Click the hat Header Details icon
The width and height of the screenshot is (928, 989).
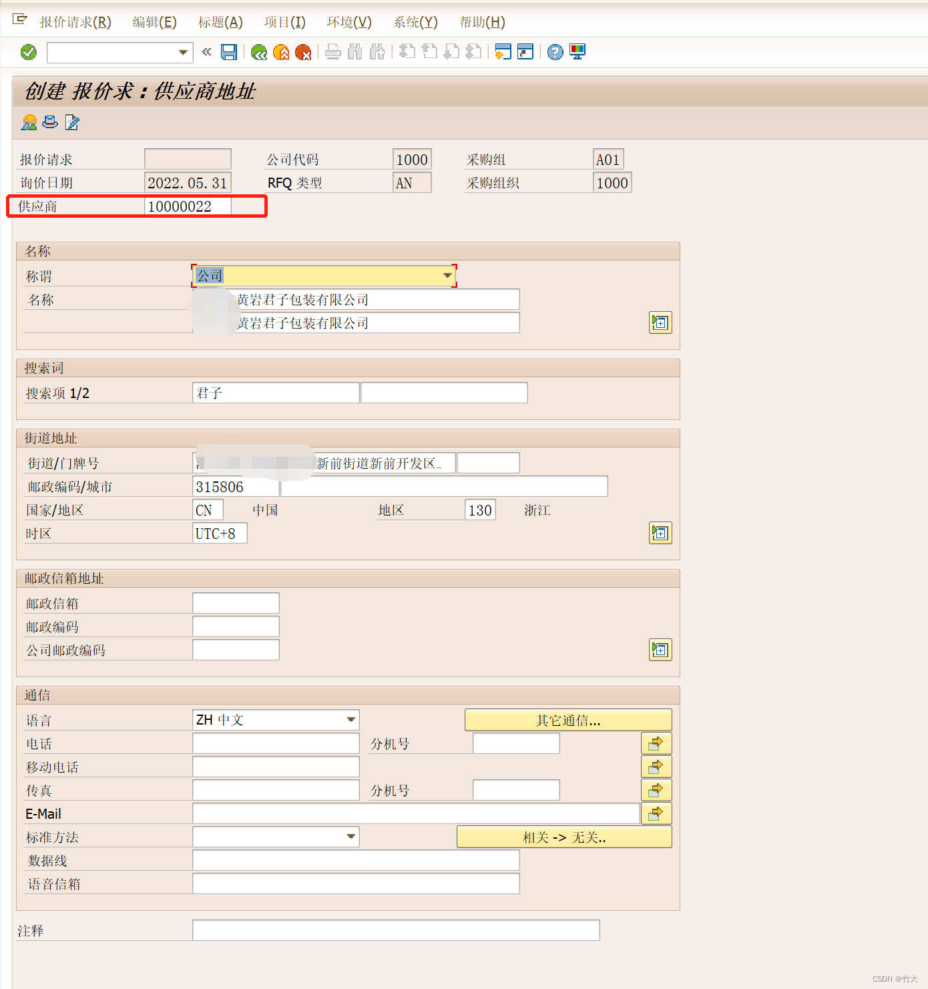pyautogui.click(x=50, y=122)
